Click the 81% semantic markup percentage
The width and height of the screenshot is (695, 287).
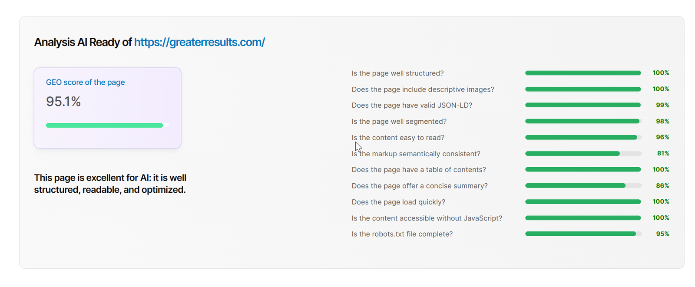point(663,153)
